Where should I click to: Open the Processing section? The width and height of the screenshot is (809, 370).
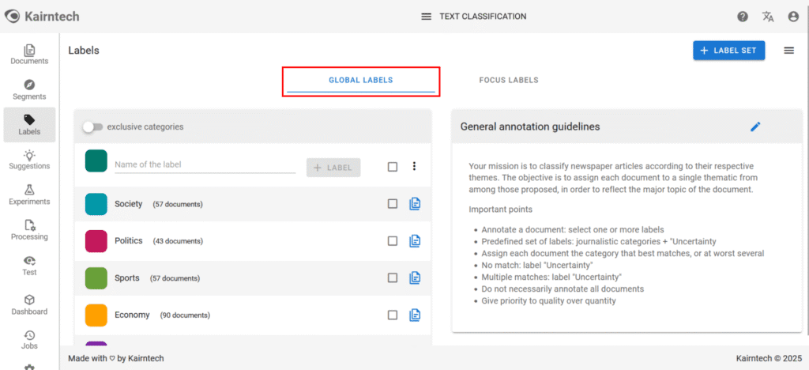29,229
